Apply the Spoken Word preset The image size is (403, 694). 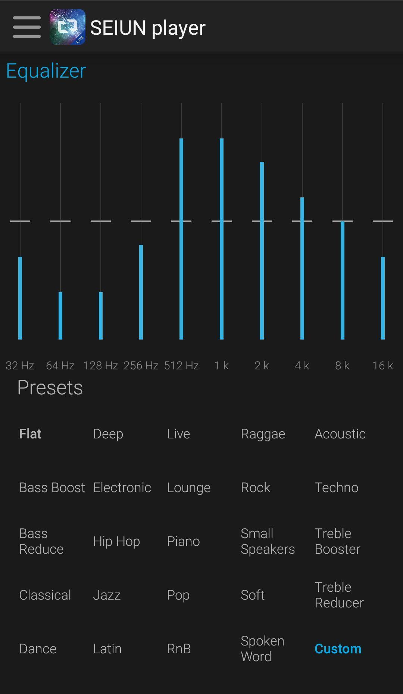pyautogui.click(x=263, y=649)
